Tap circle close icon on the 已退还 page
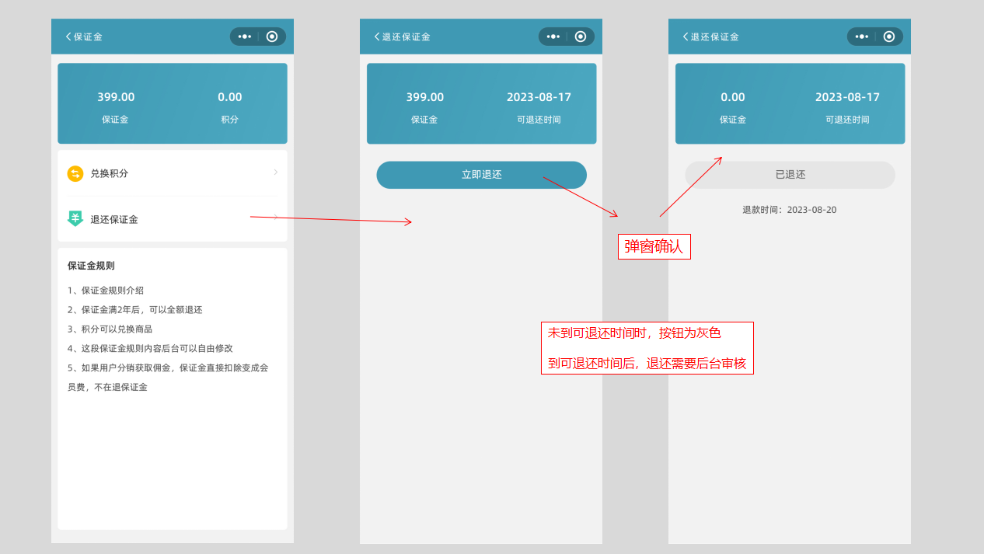Viewport: 984px width, 554px height. (888, 37)
